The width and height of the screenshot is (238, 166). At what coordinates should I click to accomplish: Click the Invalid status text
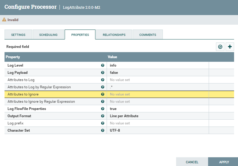point(13,20)
